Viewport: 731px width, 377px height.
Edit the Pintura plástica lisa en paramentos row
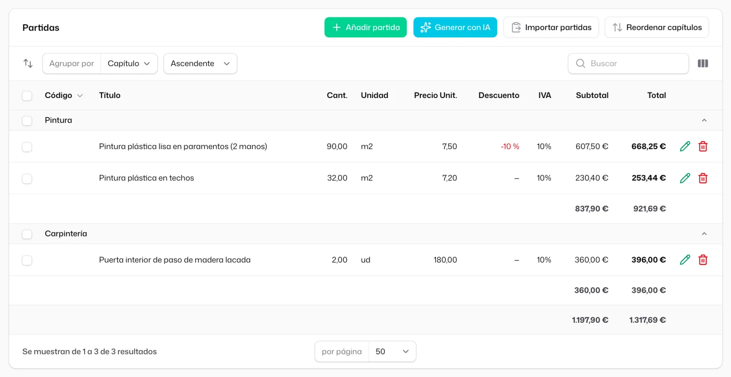pyautogui.click(x=685, y=146)
